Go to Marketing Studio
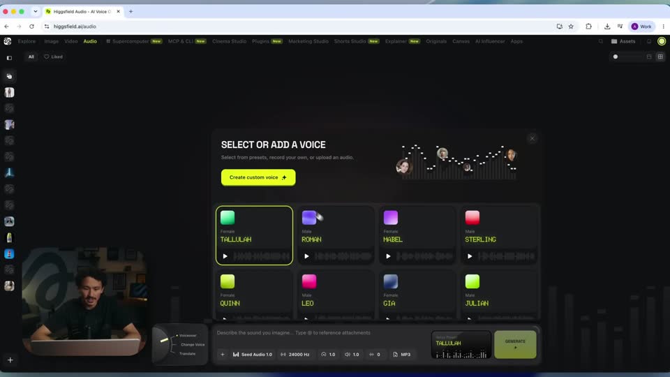The image size is (670, 377). pyautogui.click(x=308, y=41)
